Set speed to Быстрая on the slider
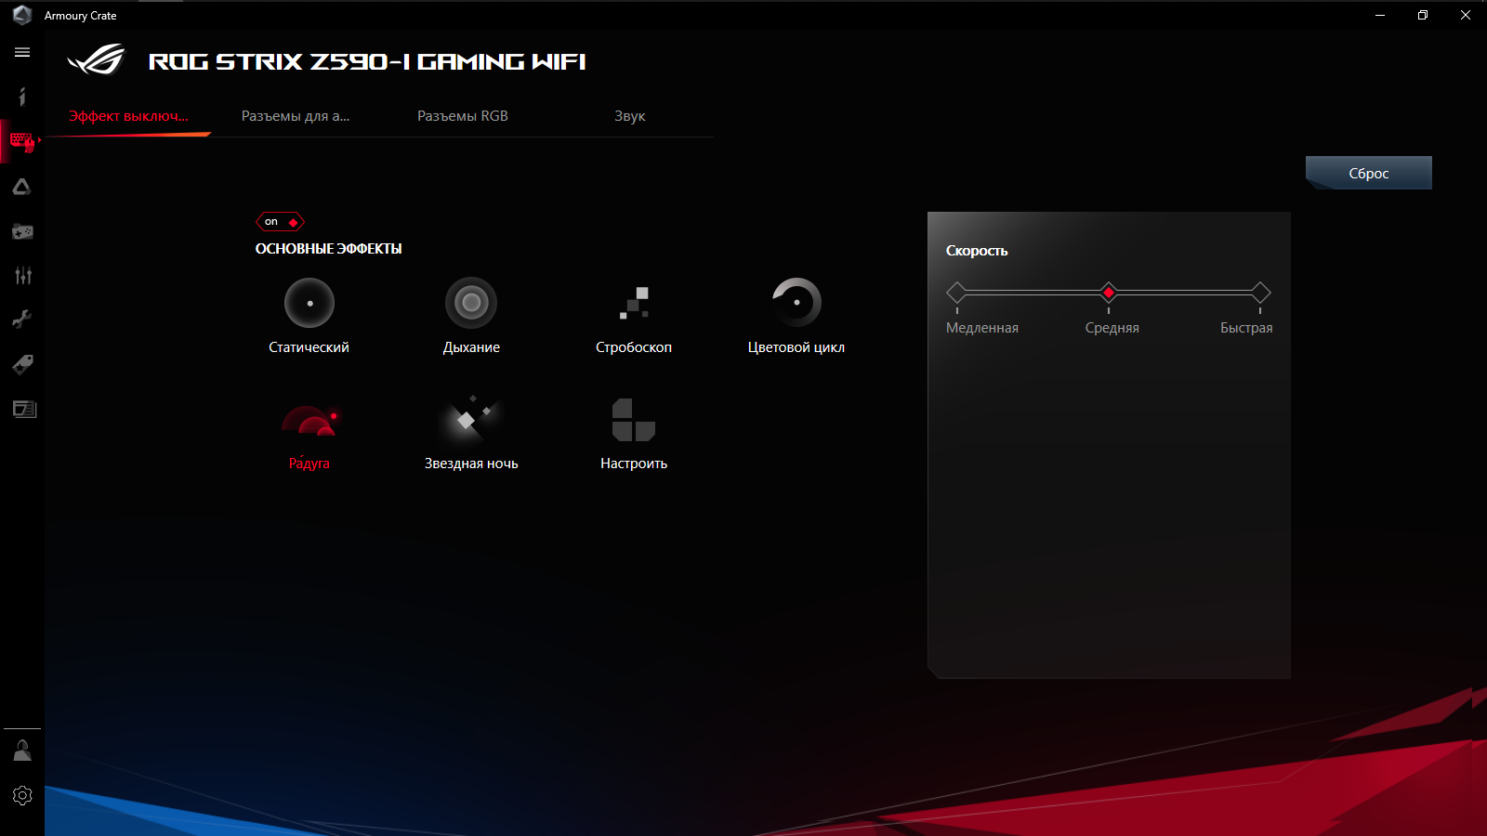 (x=1260, y=292)
